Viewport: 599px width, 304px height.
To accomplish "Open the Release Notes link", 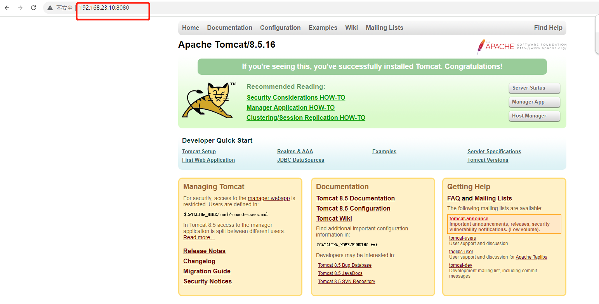I will [x=204, y=251].
